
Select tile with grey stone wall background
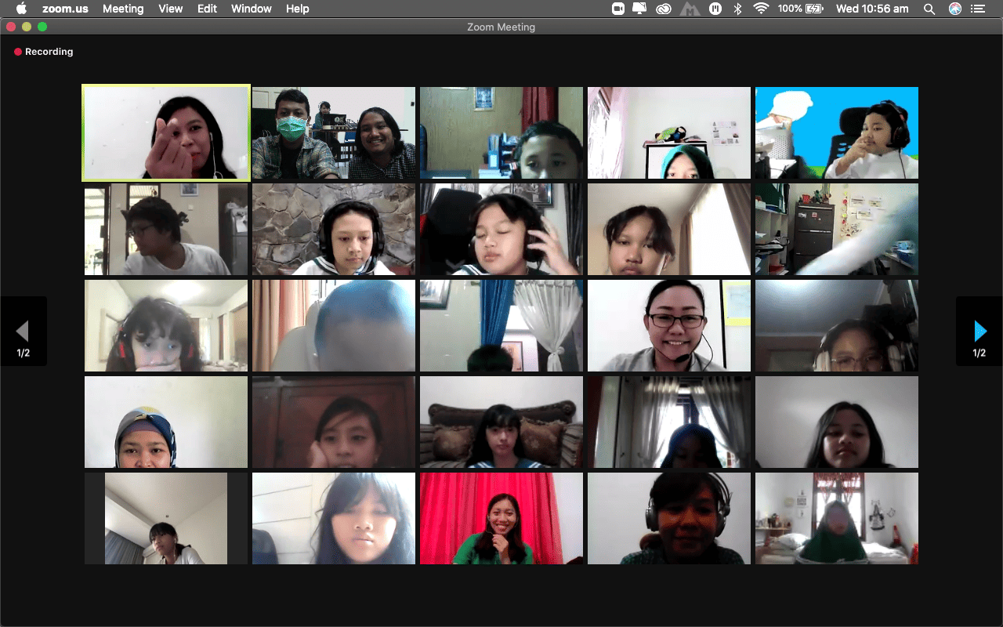pyautogui.click(x=334, y=230)
